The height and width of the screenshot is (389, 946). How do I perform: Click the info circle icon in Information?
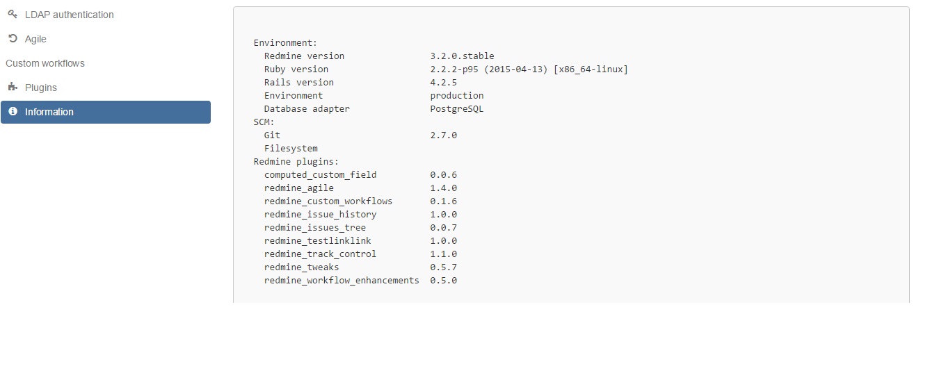coord(13,112)
